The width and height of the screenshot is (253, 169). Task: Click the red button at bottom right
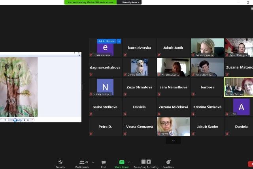coord(250,164)
